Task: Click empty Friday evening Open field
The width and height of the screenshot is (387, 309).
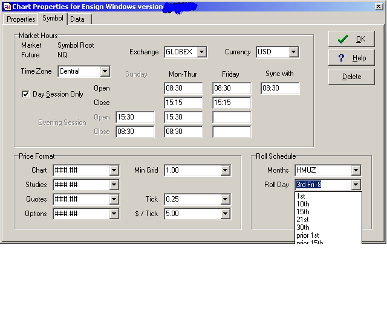Action: coord(232,117)
